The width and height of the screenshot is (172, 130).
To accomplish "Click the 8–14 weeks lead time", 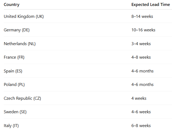I will pos(142,16).
